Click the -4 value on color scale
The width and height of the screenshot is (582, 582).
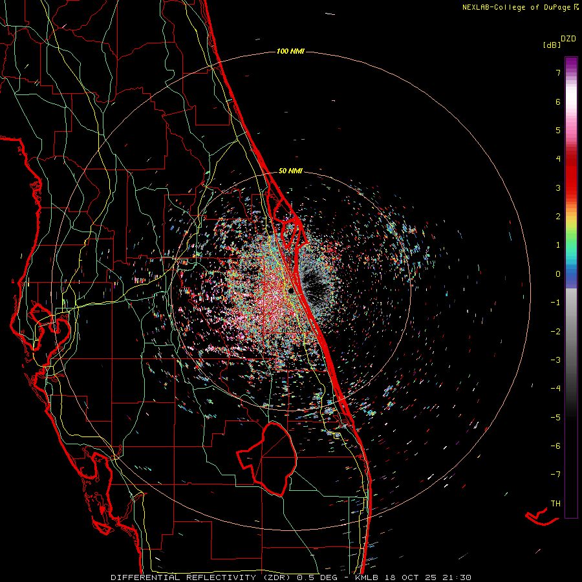(x=555, y=389)
